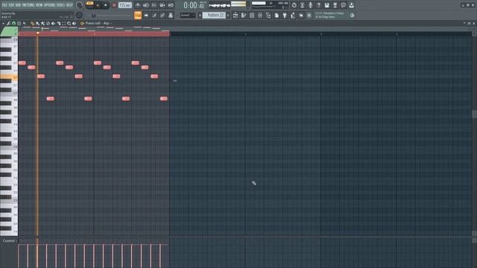Click the render to audio file icon
Image resolution: width=477 pixels, height=268 pixels.
tap(335, 5)
